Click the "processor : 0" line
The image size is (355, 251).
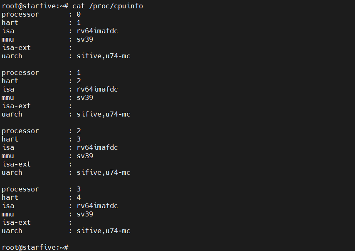pyautogui.click(x=41, y=14)
